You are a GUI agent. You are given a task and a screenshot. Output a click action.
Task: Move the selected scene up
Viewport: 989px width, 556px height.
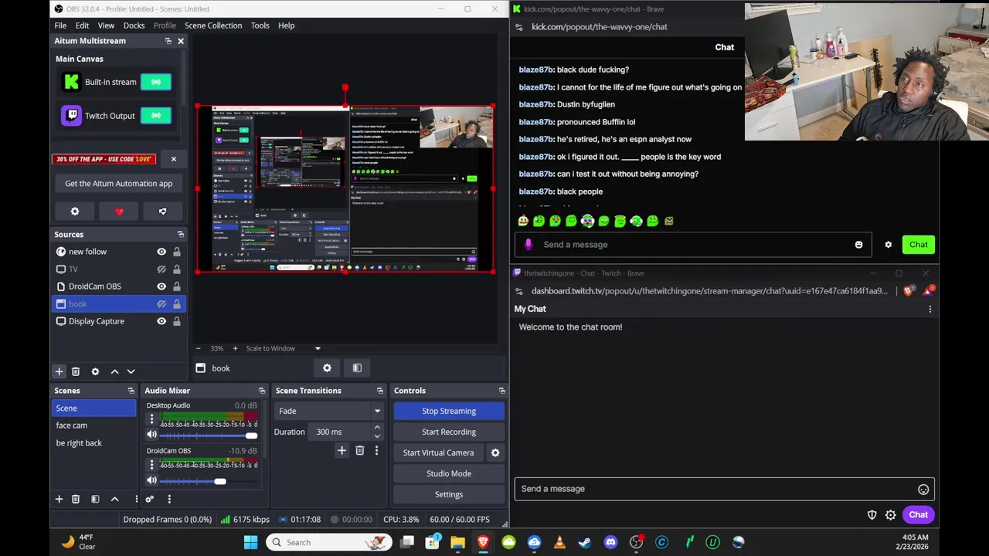(x=114, y=499)
